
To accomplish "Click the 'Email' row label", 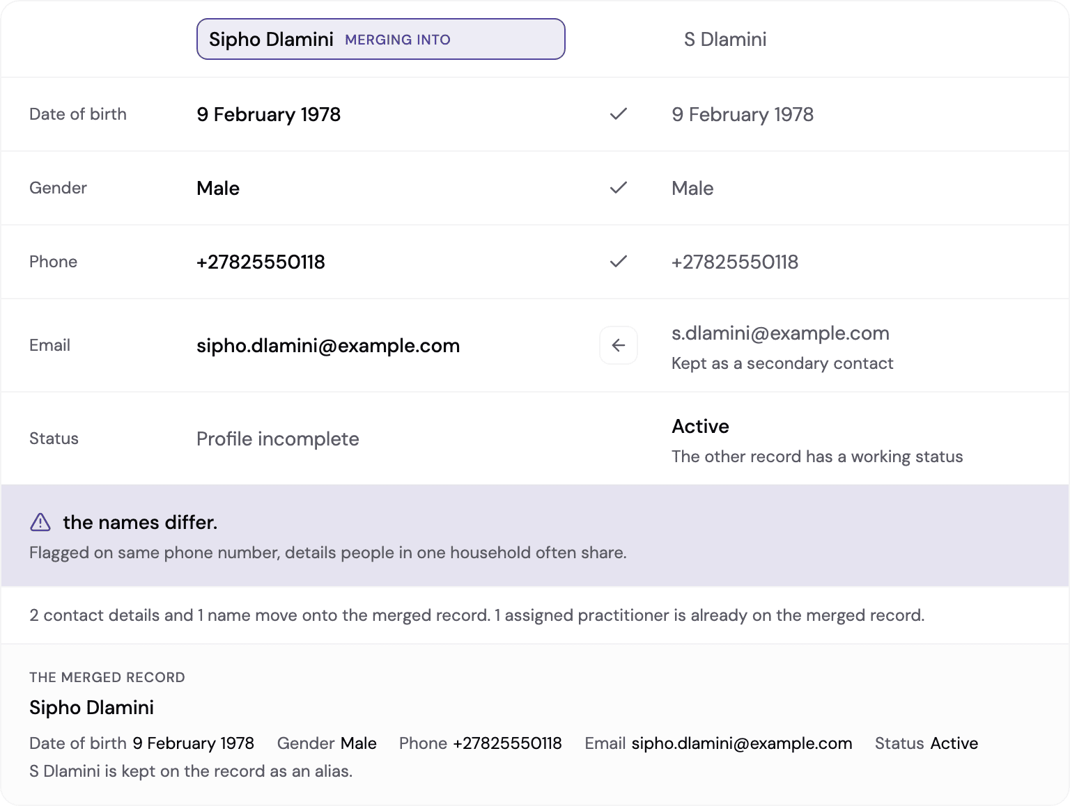I will 49,345.
